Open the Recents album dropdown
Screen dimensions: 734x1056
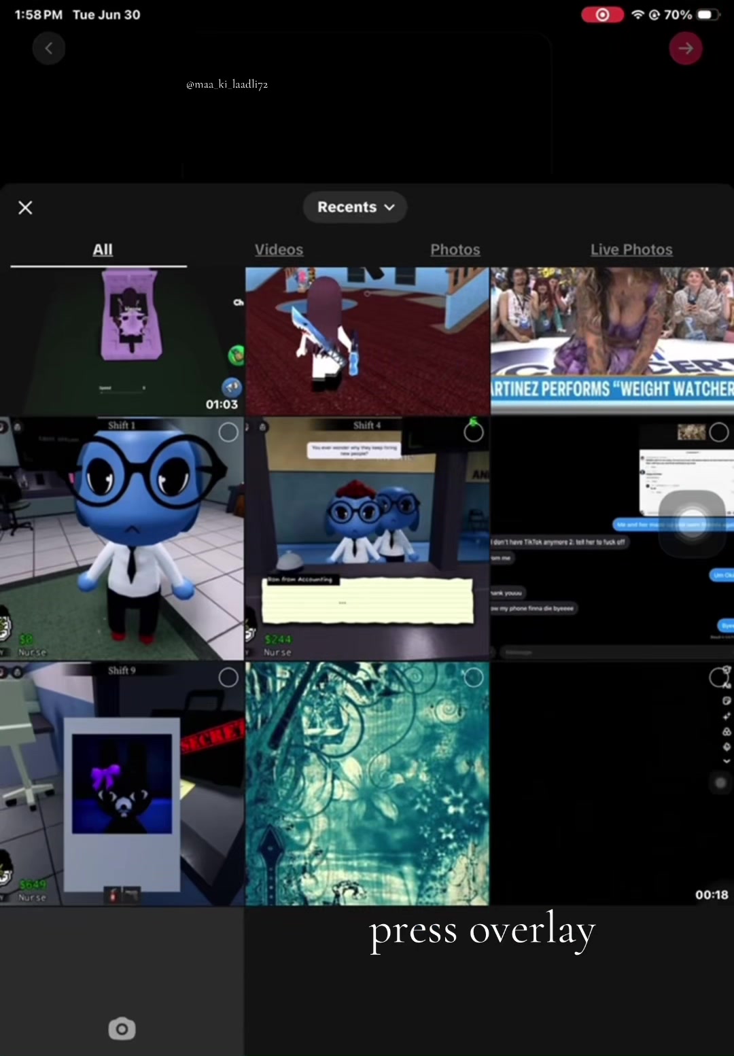click(355, 207)
